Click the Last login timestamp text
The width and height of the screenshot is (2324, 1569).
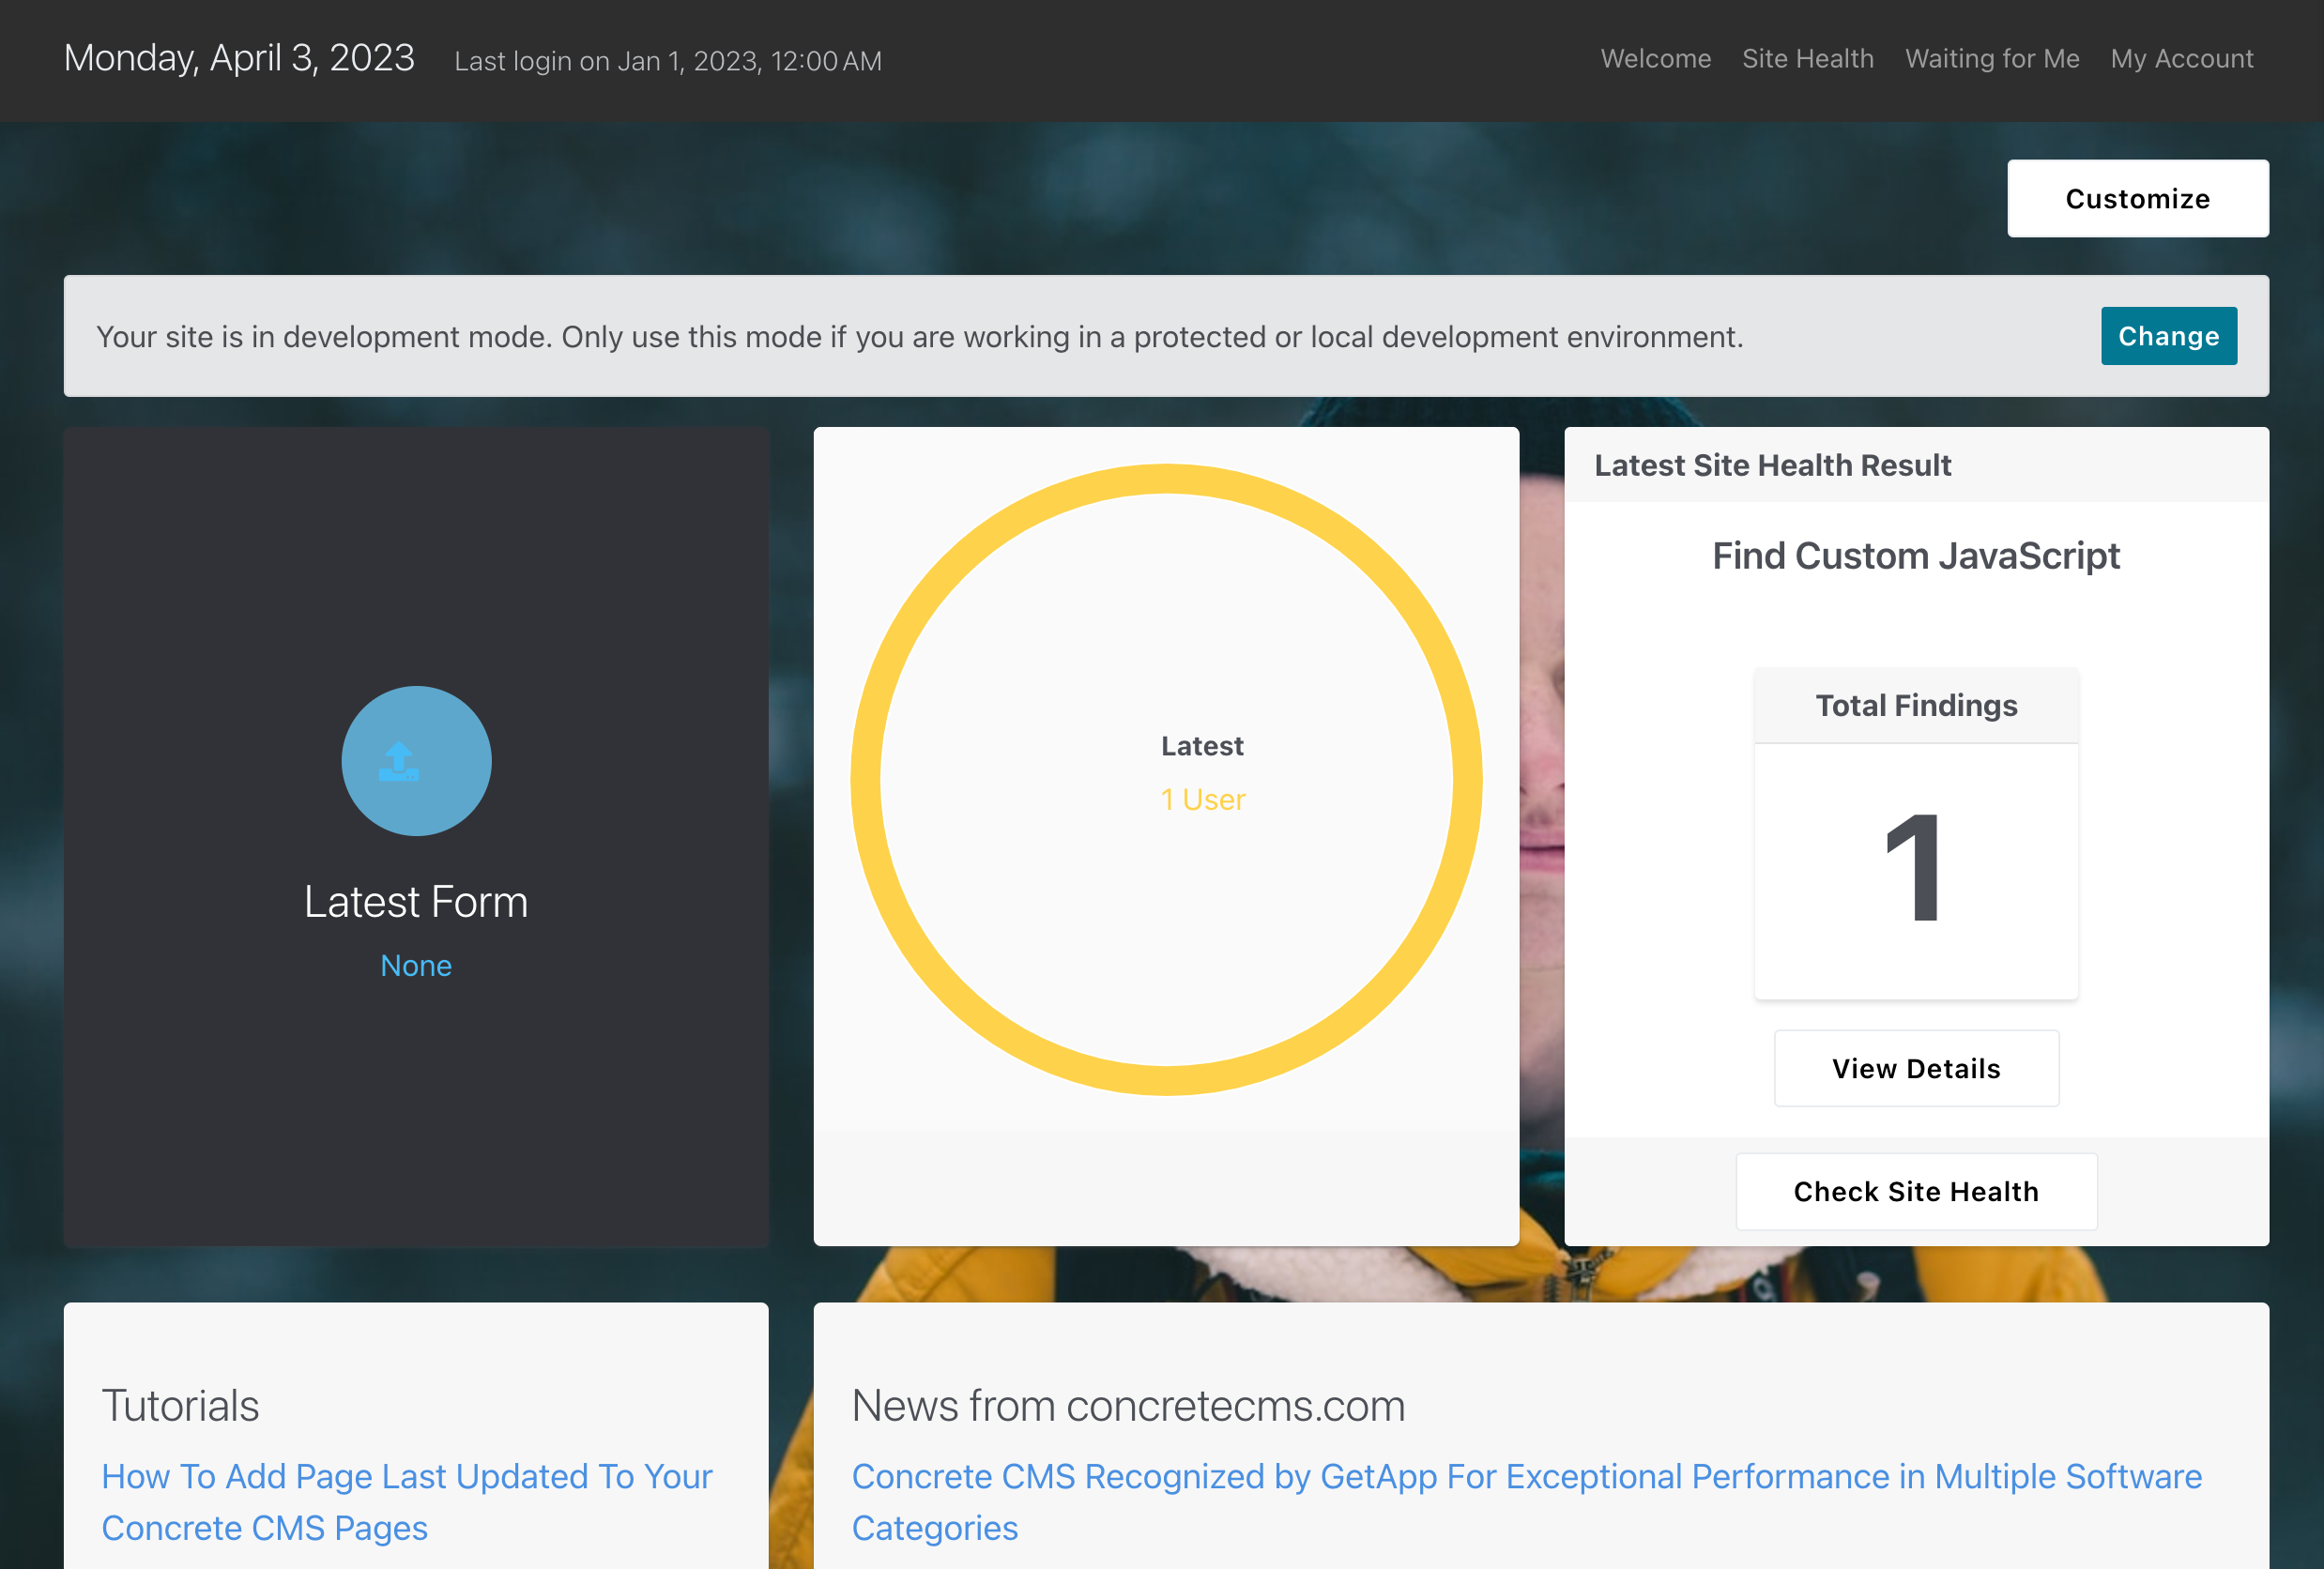[x=668, y=61]
